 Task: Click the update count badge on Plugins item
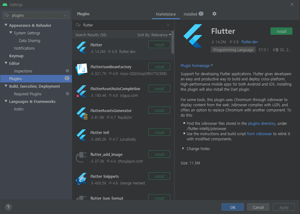(67, 79)
